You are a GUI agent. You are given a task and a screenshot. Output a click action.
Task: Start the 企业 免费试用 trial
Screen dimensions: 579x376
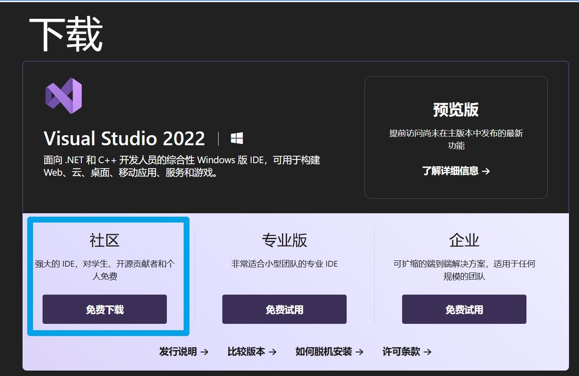pos(464,309)
